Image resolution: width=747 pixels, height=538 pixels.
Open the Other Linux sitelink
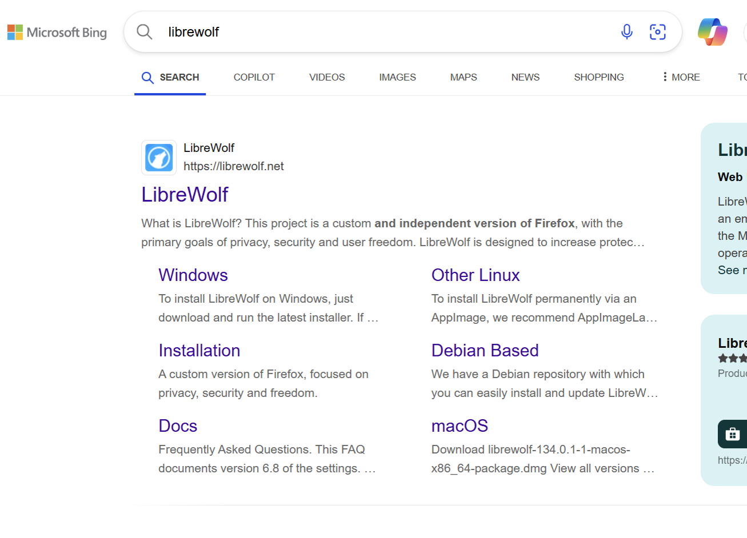[476, 275]
